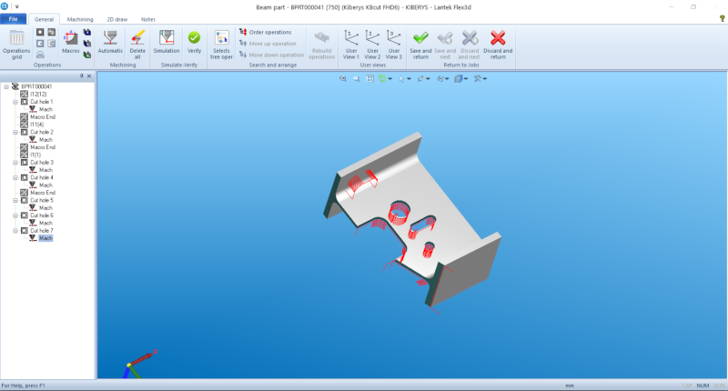Open dropdown arrow next to selection cursor icon
This screenshot has height=391, width=728.
[409, 79]
